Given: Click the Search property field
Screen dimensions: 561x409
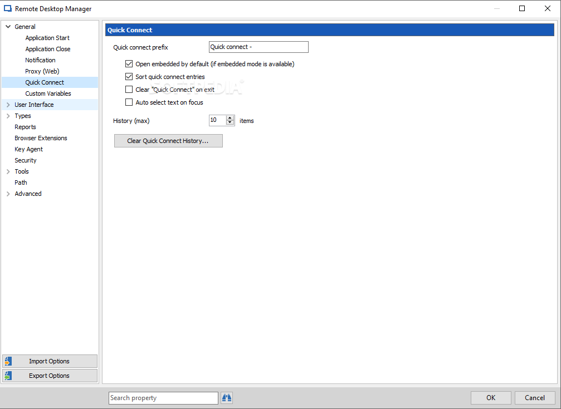Looking at the screenshot, I should 163,398.
